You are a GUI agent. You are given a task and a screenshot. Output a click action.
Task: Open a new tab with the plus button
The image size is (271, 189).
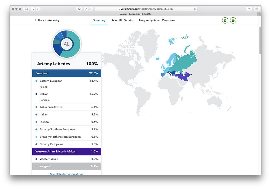point(259,14)
